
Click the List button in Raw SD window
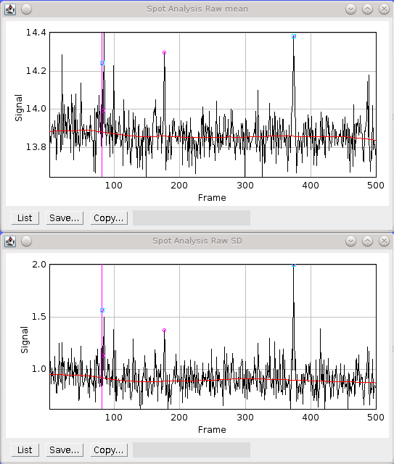[x=25, y=450]
